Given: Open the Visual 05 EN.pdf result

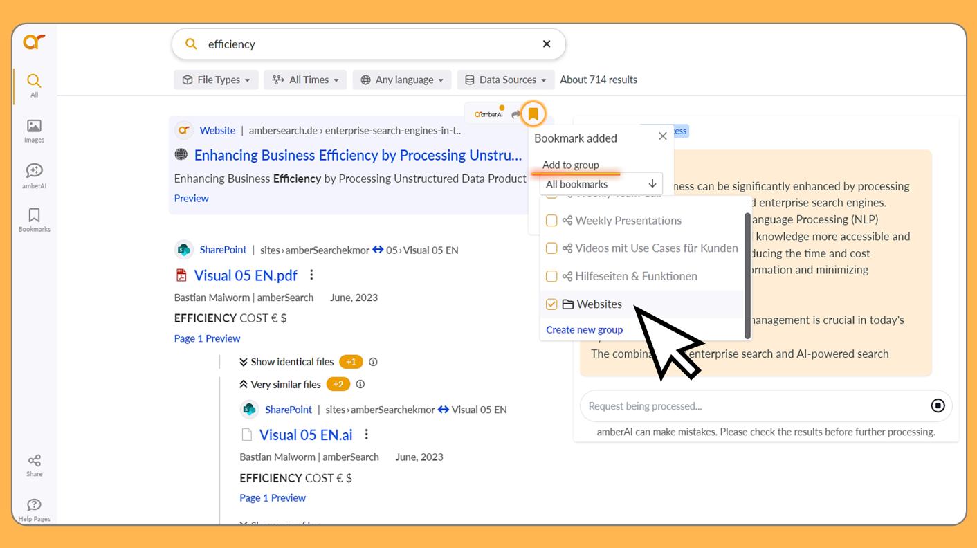Looking at the screenshot, I should (x=246, y=275).
